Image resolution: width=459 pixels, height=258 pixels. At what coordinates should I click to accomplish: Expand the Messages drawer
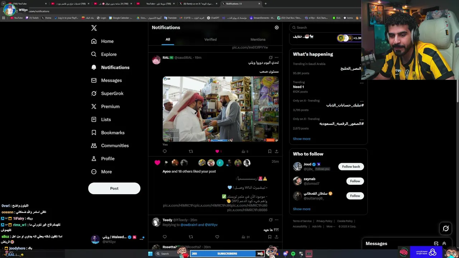(444, 244)
